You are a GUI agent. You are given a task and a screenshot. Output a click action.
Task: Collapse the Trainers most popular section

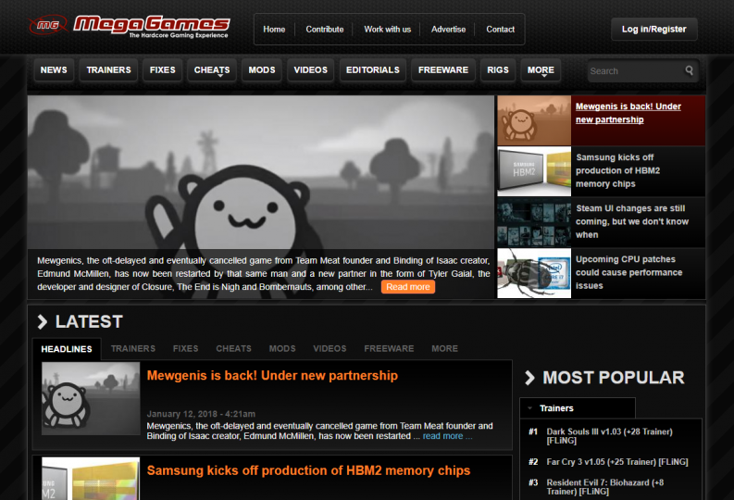(529, 408)
